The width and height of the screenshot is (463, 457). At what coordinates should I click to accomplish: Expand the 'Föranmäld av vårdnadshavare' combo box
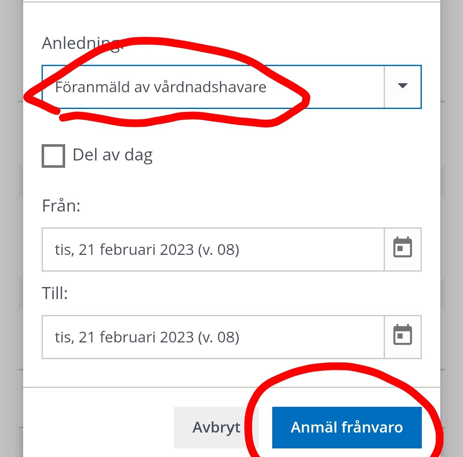click(213, 87)
